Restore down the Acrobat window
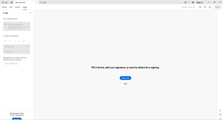Image resolution: width=223 pixels, height=120 pixels. pyautogui.click(x=214, y=2)
